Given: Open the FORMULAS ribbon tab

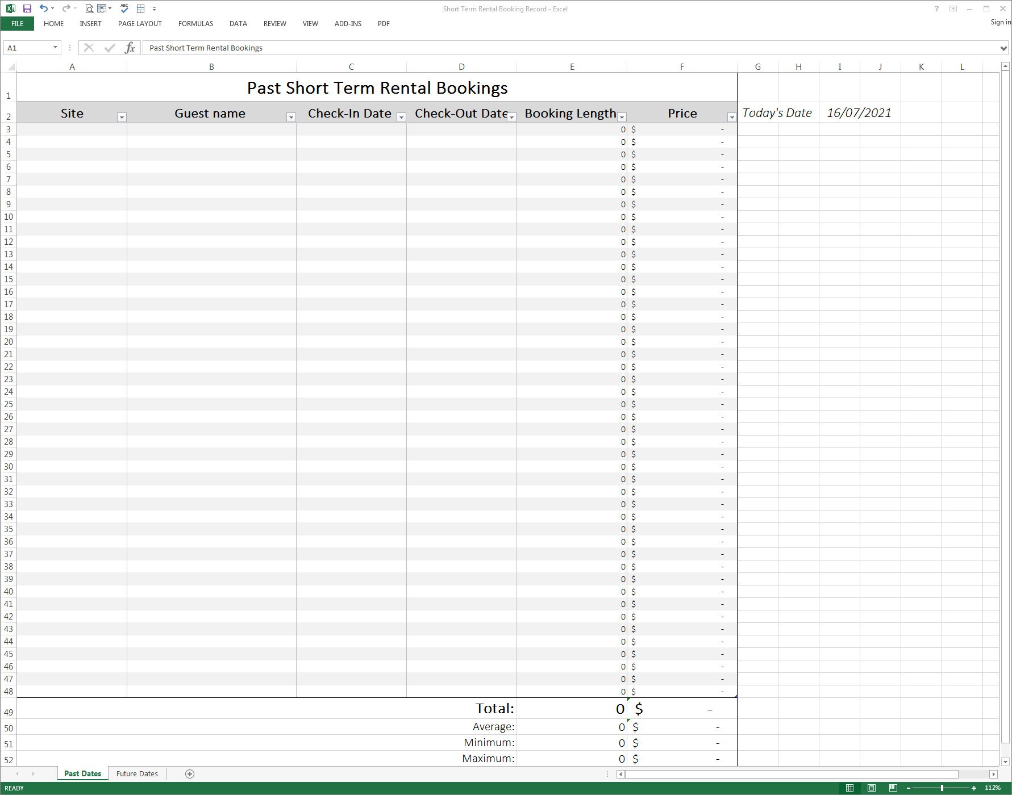Looking at the screenshot, I should pos(195,23).
